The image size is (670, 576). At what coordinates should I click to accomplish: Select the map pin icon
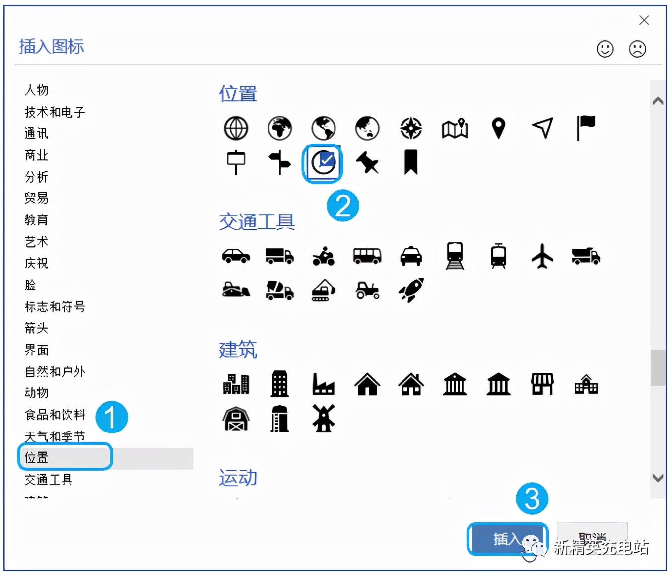tap(499, 128)
